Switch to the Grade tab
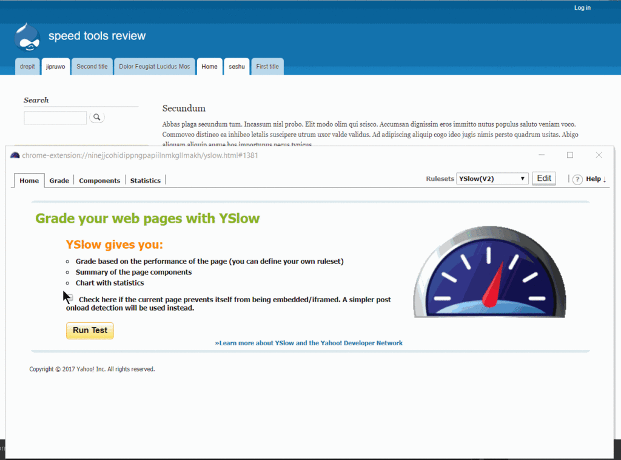The height and width of the screenshot is (460, 621). tap(59, 180)
